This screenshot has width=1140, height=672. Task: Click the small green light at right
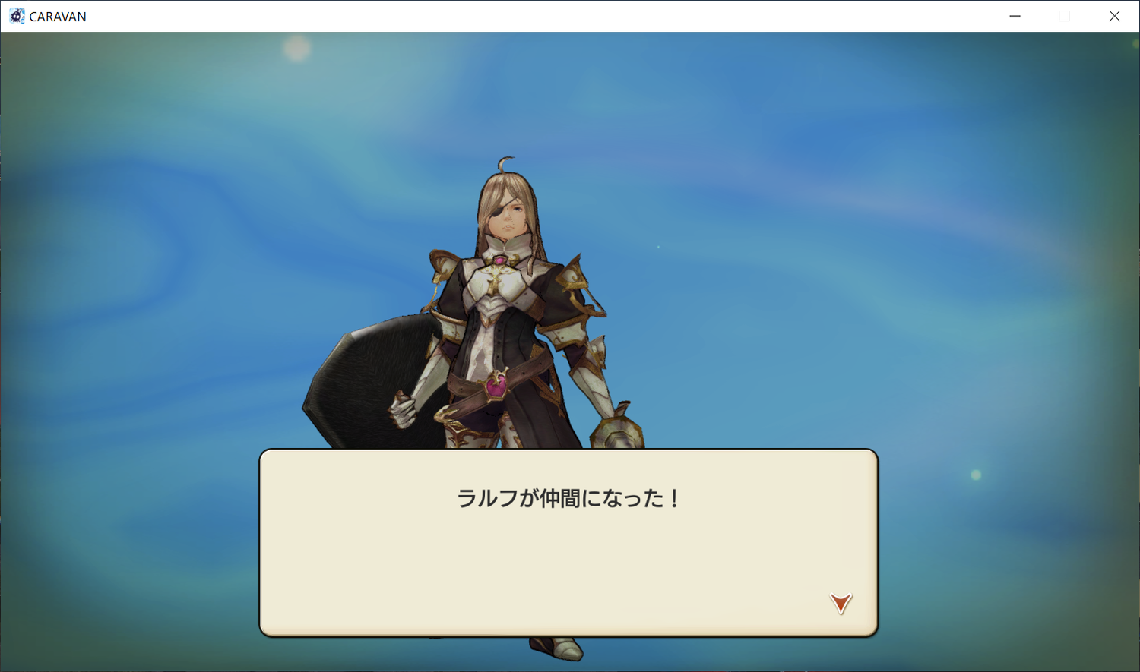coord(976,475)
